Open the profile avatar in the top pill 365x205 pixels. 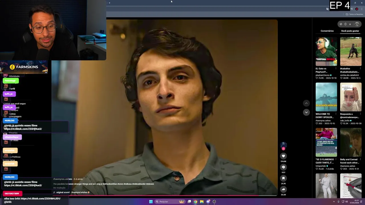tap(357, 24)
